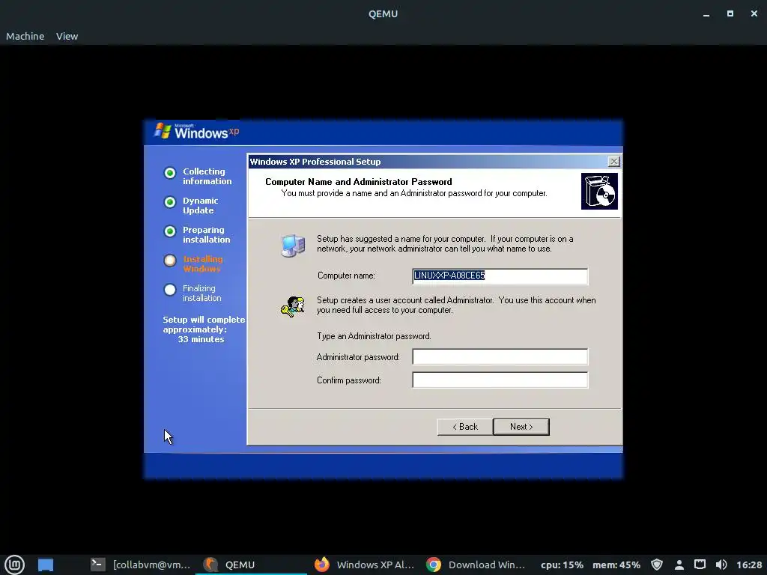767x575 pixels.
Task: Click the shield security tray icon
Action: pos(657,565)
